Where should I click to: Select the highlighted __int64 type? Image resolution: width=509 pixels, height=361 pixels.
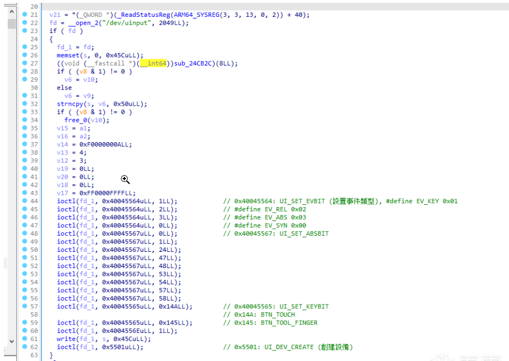coord(153,63)
